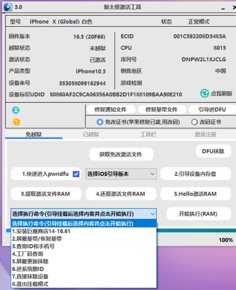The image size is (236, 290).
Task: Choose 6.进系统删ID option
Action: click(84, 269)
